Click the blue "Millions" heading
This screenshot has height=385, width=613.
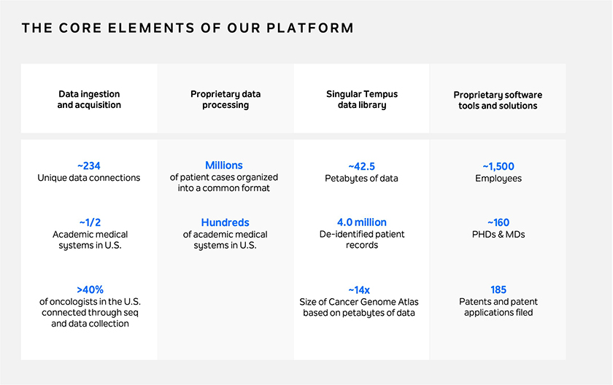(x=224, y=166)
